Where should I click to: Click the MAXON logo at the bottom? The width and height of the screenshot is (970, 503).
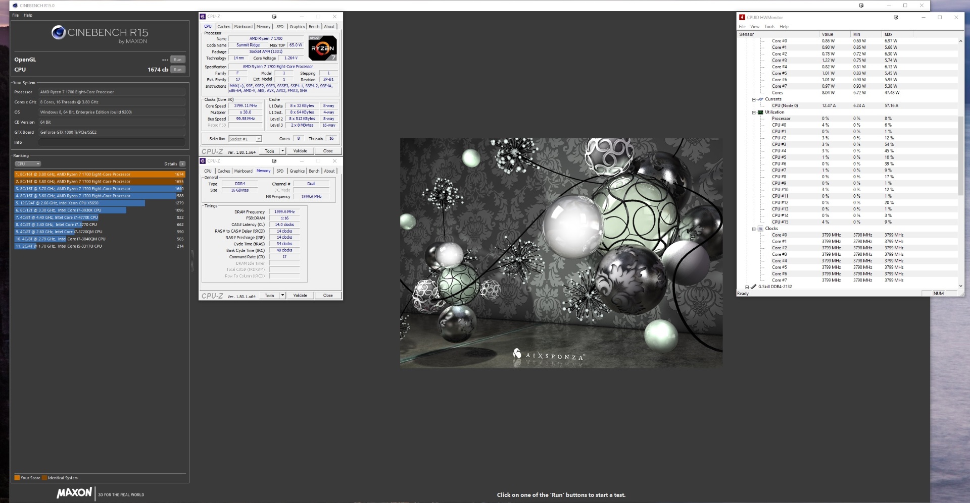coord(74,493)
